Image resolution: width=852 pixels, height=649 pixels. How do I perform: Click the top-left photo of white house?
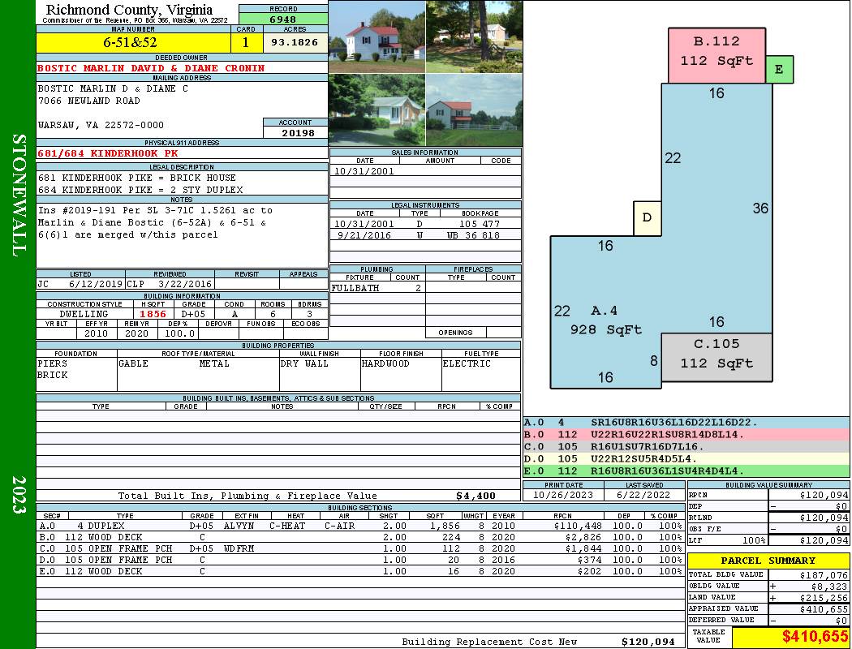coord(377,37)
